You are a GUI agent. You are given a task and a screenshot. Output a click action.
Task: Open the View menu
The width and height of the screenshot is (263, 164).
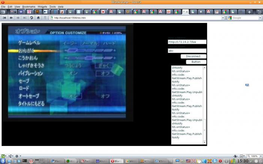(x=17, y=7)
